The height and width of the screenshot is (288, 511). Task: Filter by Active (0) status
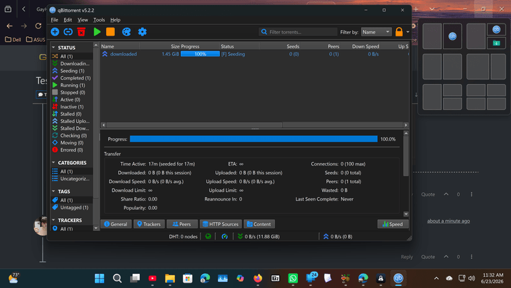(x=72, y=100)
